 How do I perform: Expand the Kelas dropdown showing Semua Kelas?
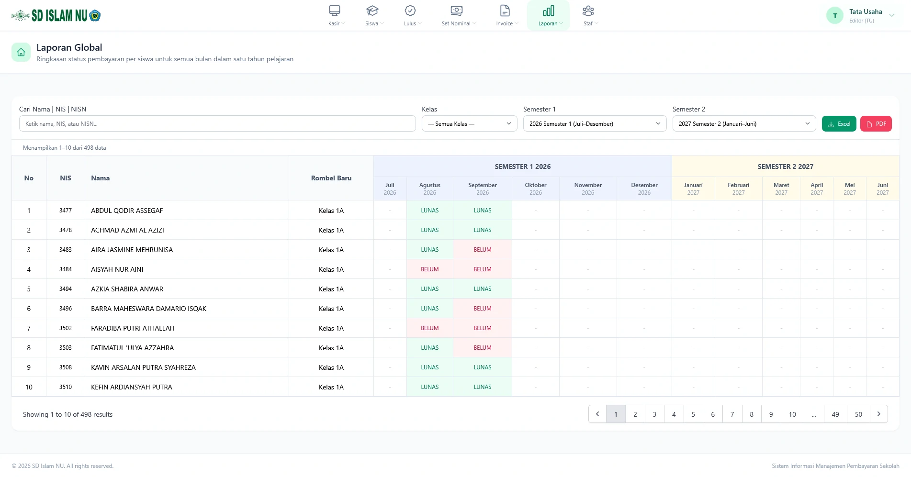point(469,123)
